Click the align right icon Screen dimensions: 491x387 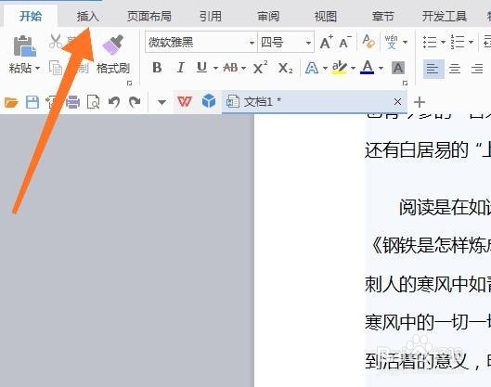(x=477, y=69)
